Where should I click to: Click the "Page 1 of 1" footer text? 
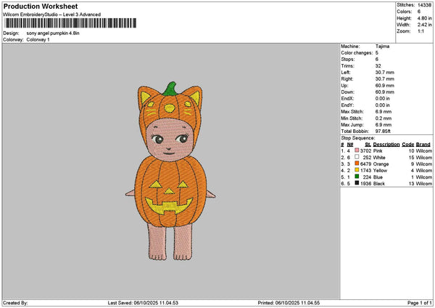click(420, 303)
